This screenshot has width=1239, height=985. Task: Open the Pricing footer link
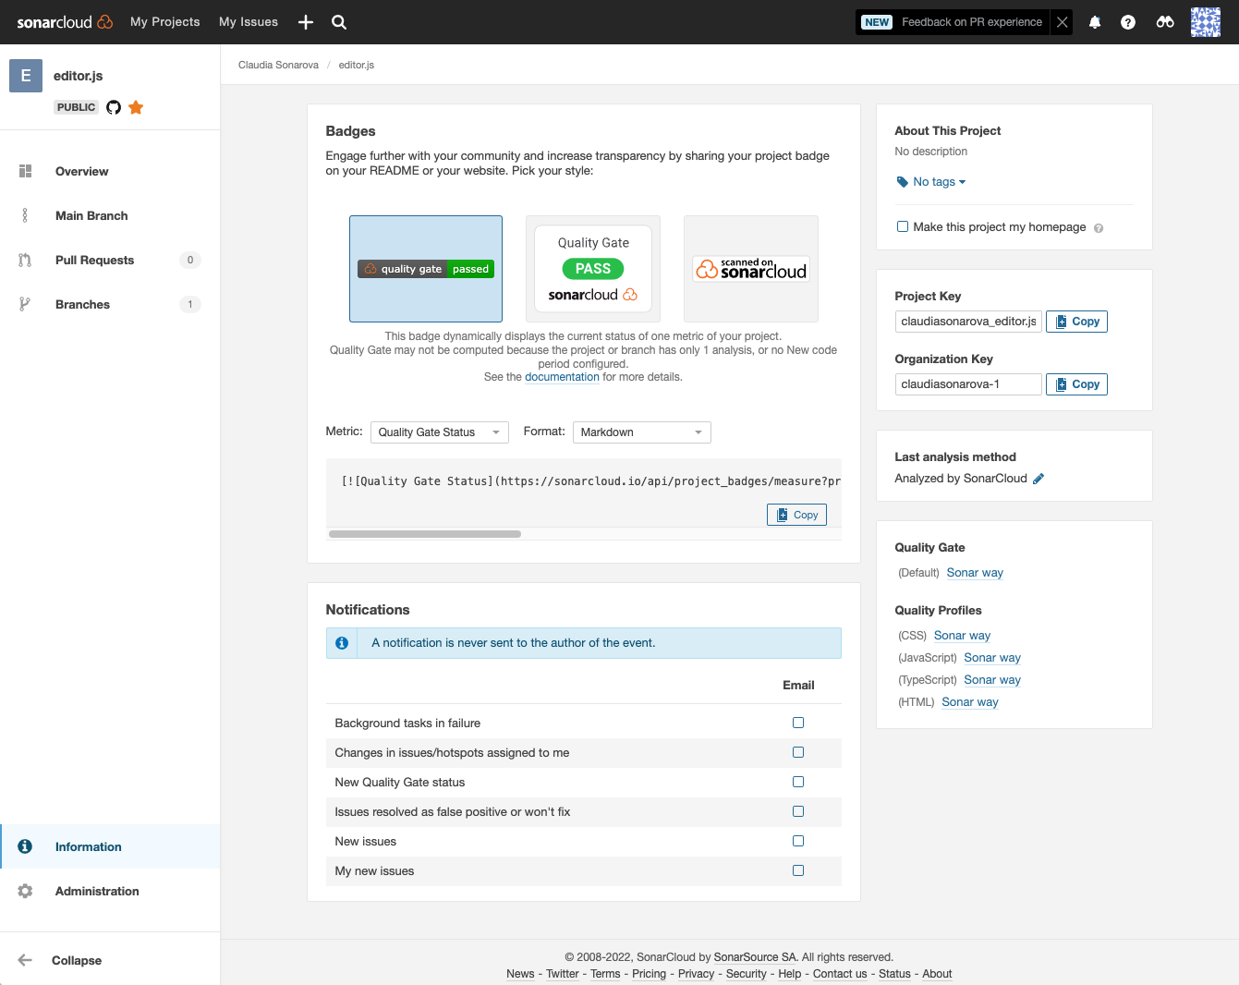click(x=649, y=974)
